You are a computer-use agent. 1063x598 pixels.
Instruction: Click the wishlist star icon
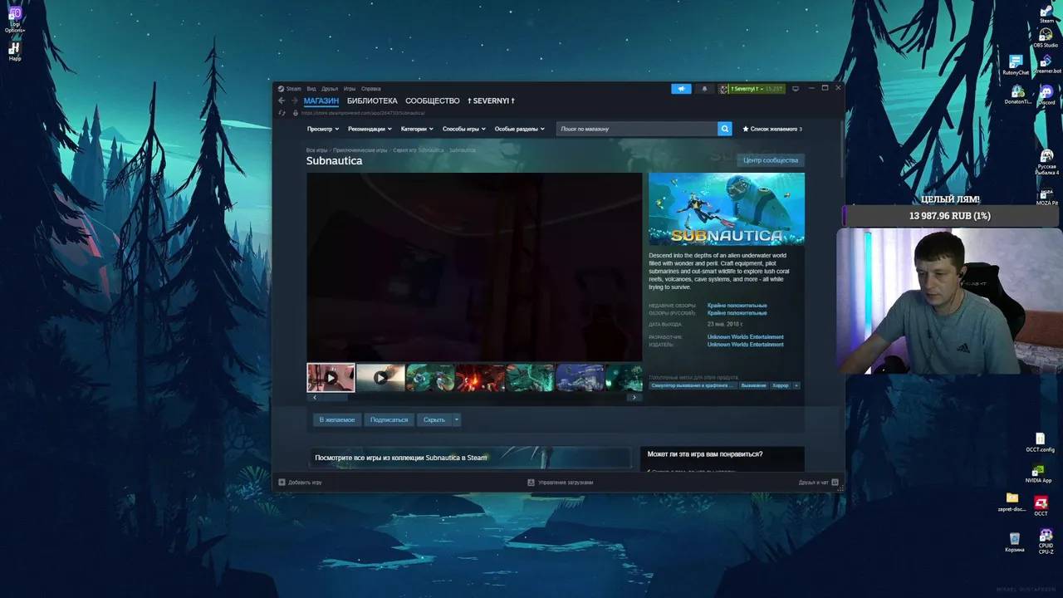coord(746,129)
